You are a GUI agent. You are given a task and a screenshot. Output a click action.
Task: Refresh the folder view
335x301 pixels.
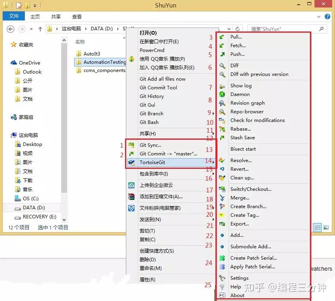click(238, 29)
